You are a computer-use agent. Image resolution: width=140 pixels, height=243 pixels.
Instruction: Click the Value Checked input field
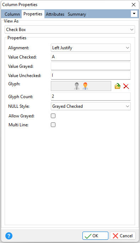click(91, 57)
